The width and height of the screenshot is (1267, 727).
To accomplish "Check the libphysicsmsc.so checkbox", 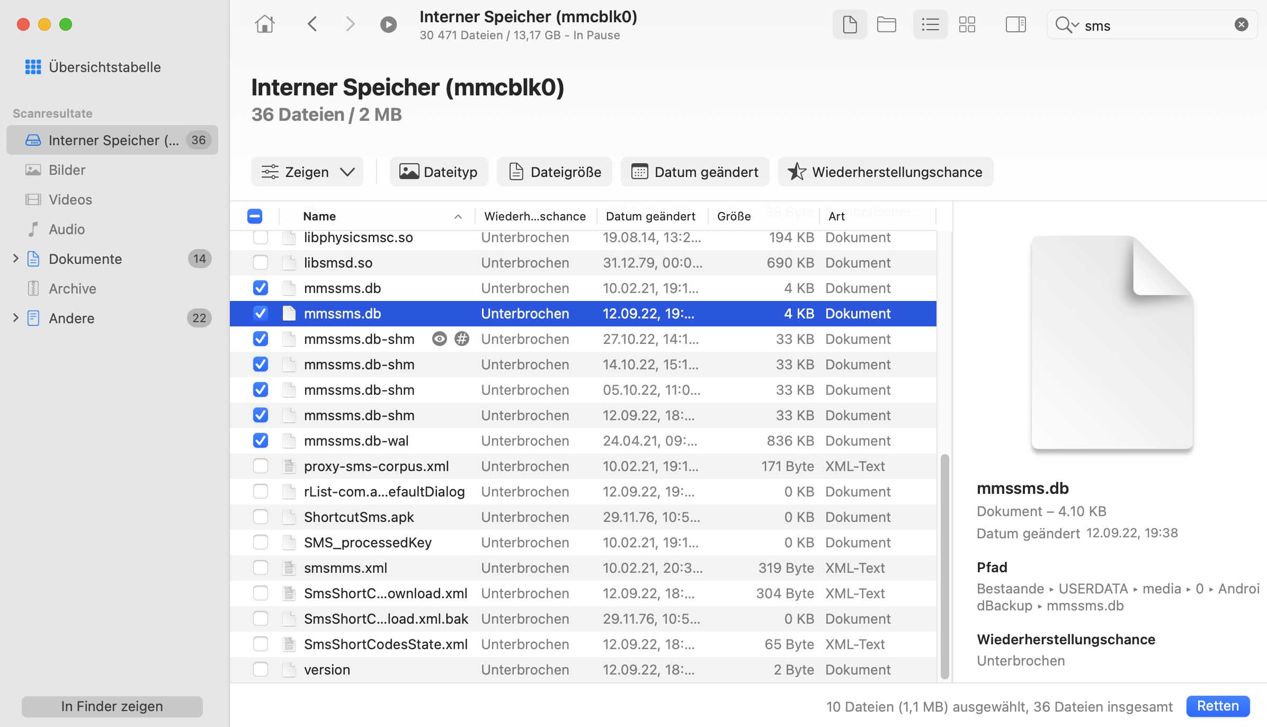I will tap(261, 237).
